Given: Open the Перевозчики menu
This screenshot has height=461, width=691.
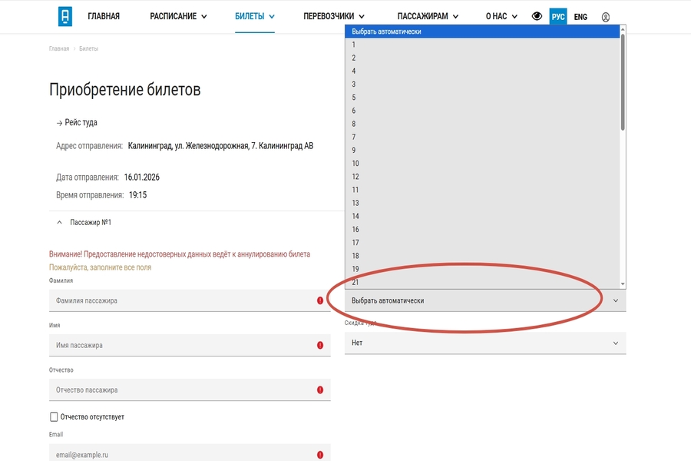Looking at the screenshot, I should pos(333,17).
